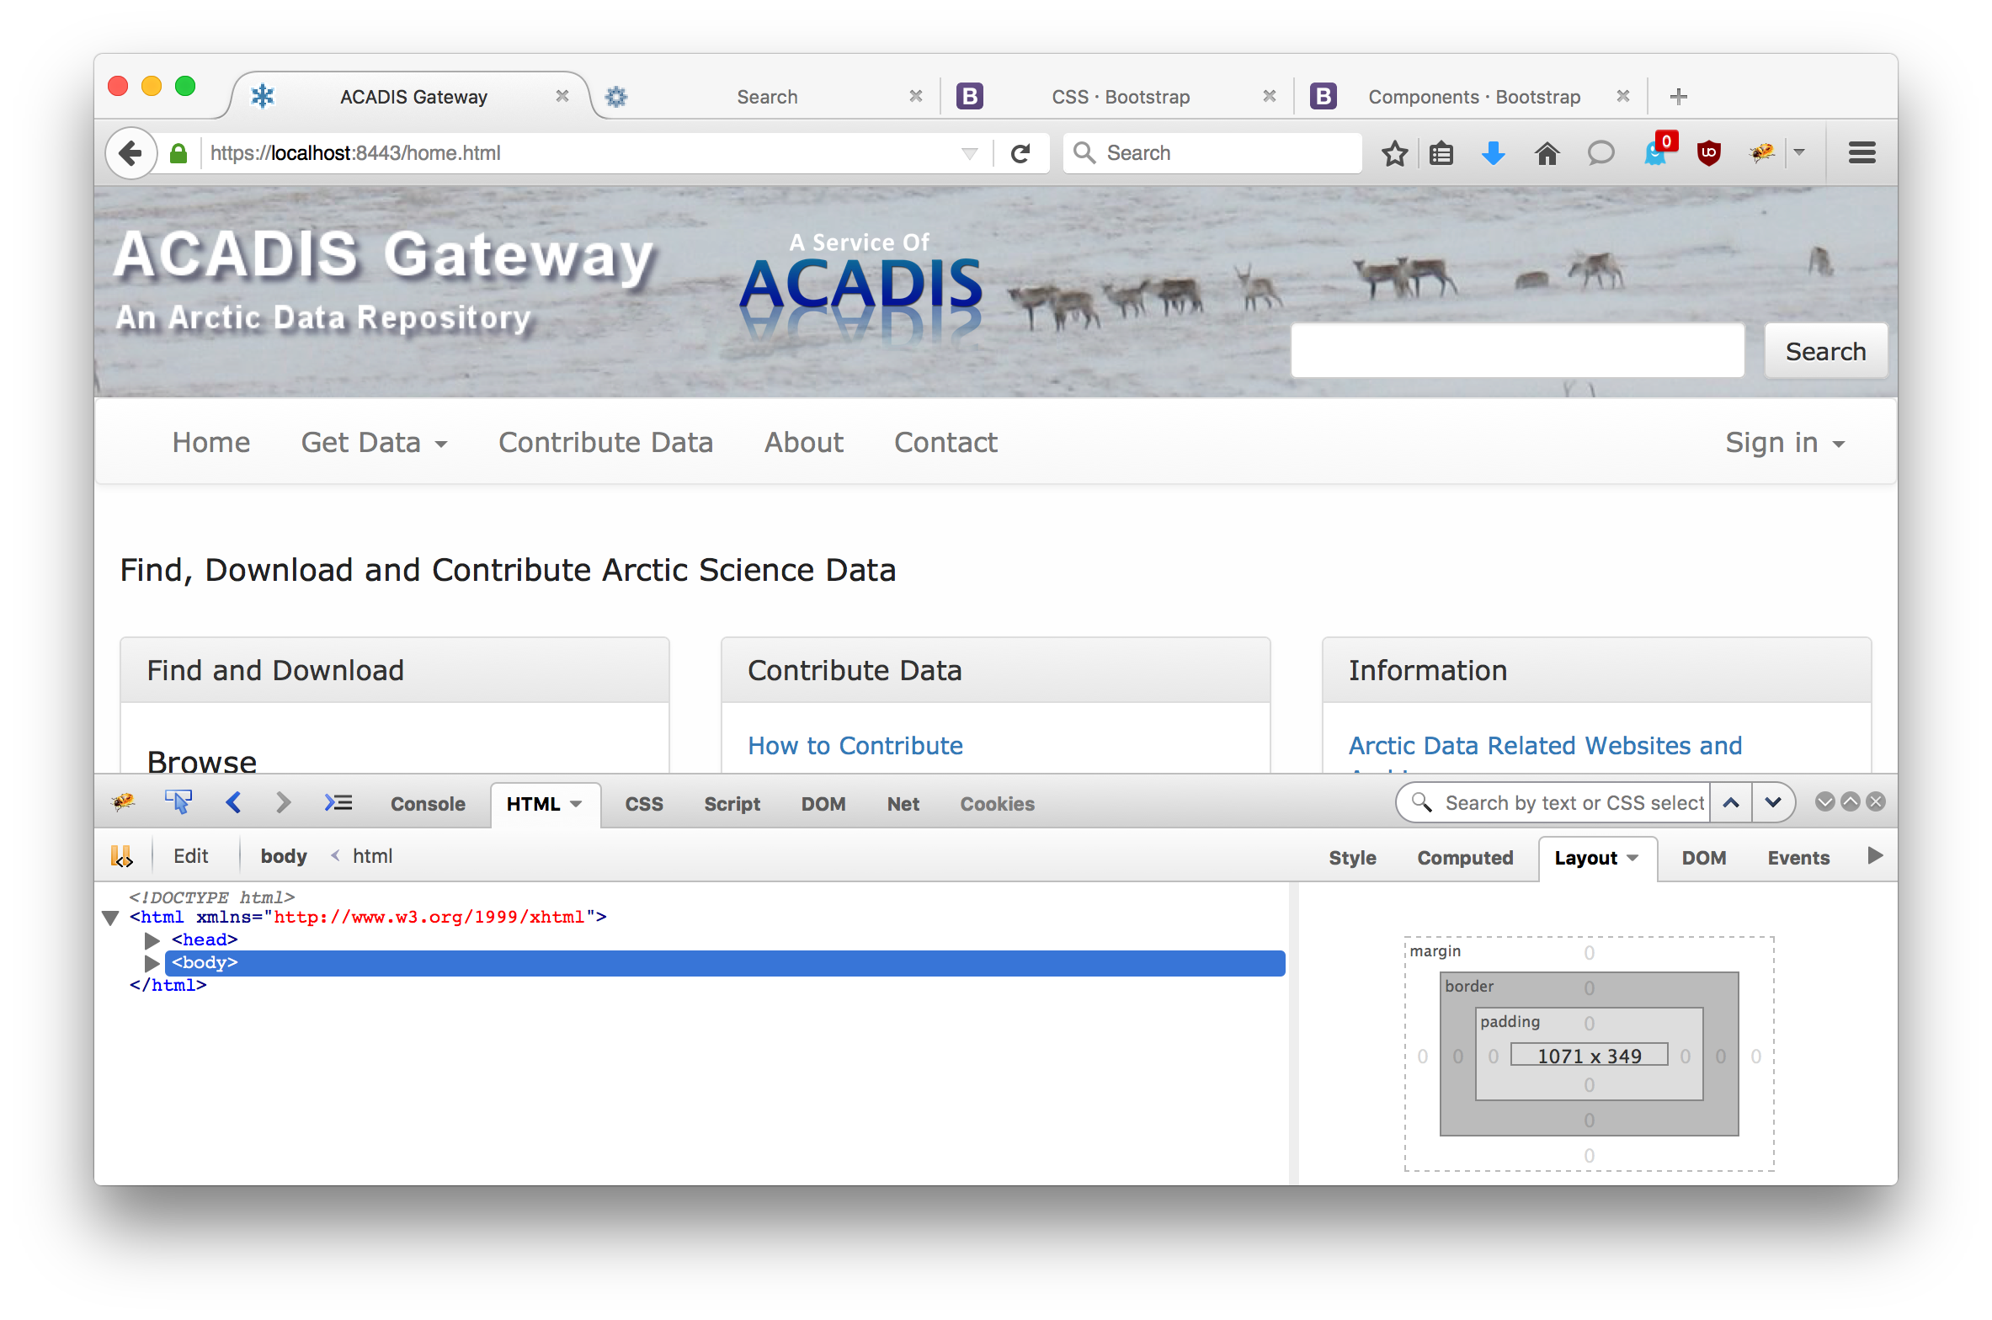Click the ACADIS search text field
This screenshot has height=1320, width=1992.
pyautogui.click(x=1517, y=351)
